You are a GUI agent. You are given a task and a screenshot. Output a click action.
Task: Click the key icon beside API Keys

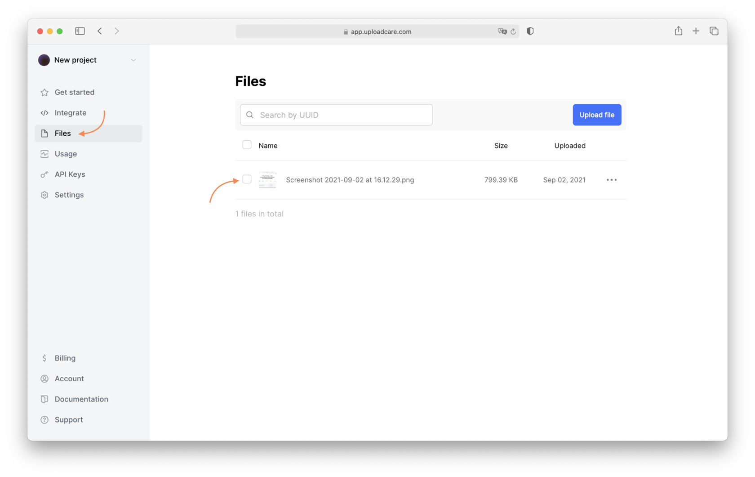coord(44,174)
